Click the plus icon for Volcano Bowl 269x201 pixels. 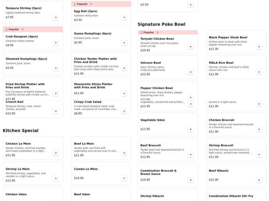click(191, 72)
